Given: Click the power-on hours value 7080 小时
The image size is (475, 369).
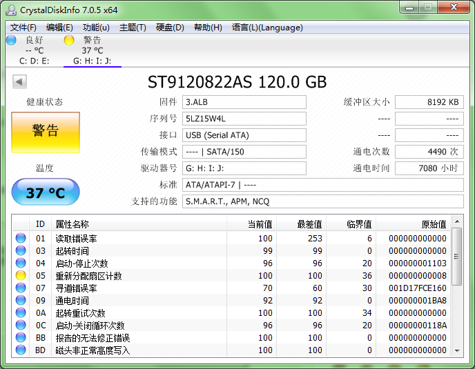Looking at the screenshot, I should pos(429,168).
